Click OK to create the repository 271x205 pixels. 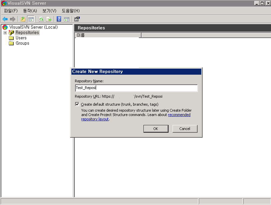(156, 129)
